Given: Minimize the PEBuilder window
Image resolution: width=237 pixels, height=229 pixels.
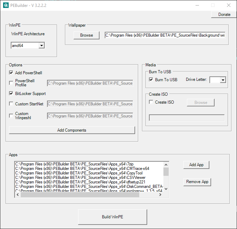Looking at the screenshot, I should [197, 5].
